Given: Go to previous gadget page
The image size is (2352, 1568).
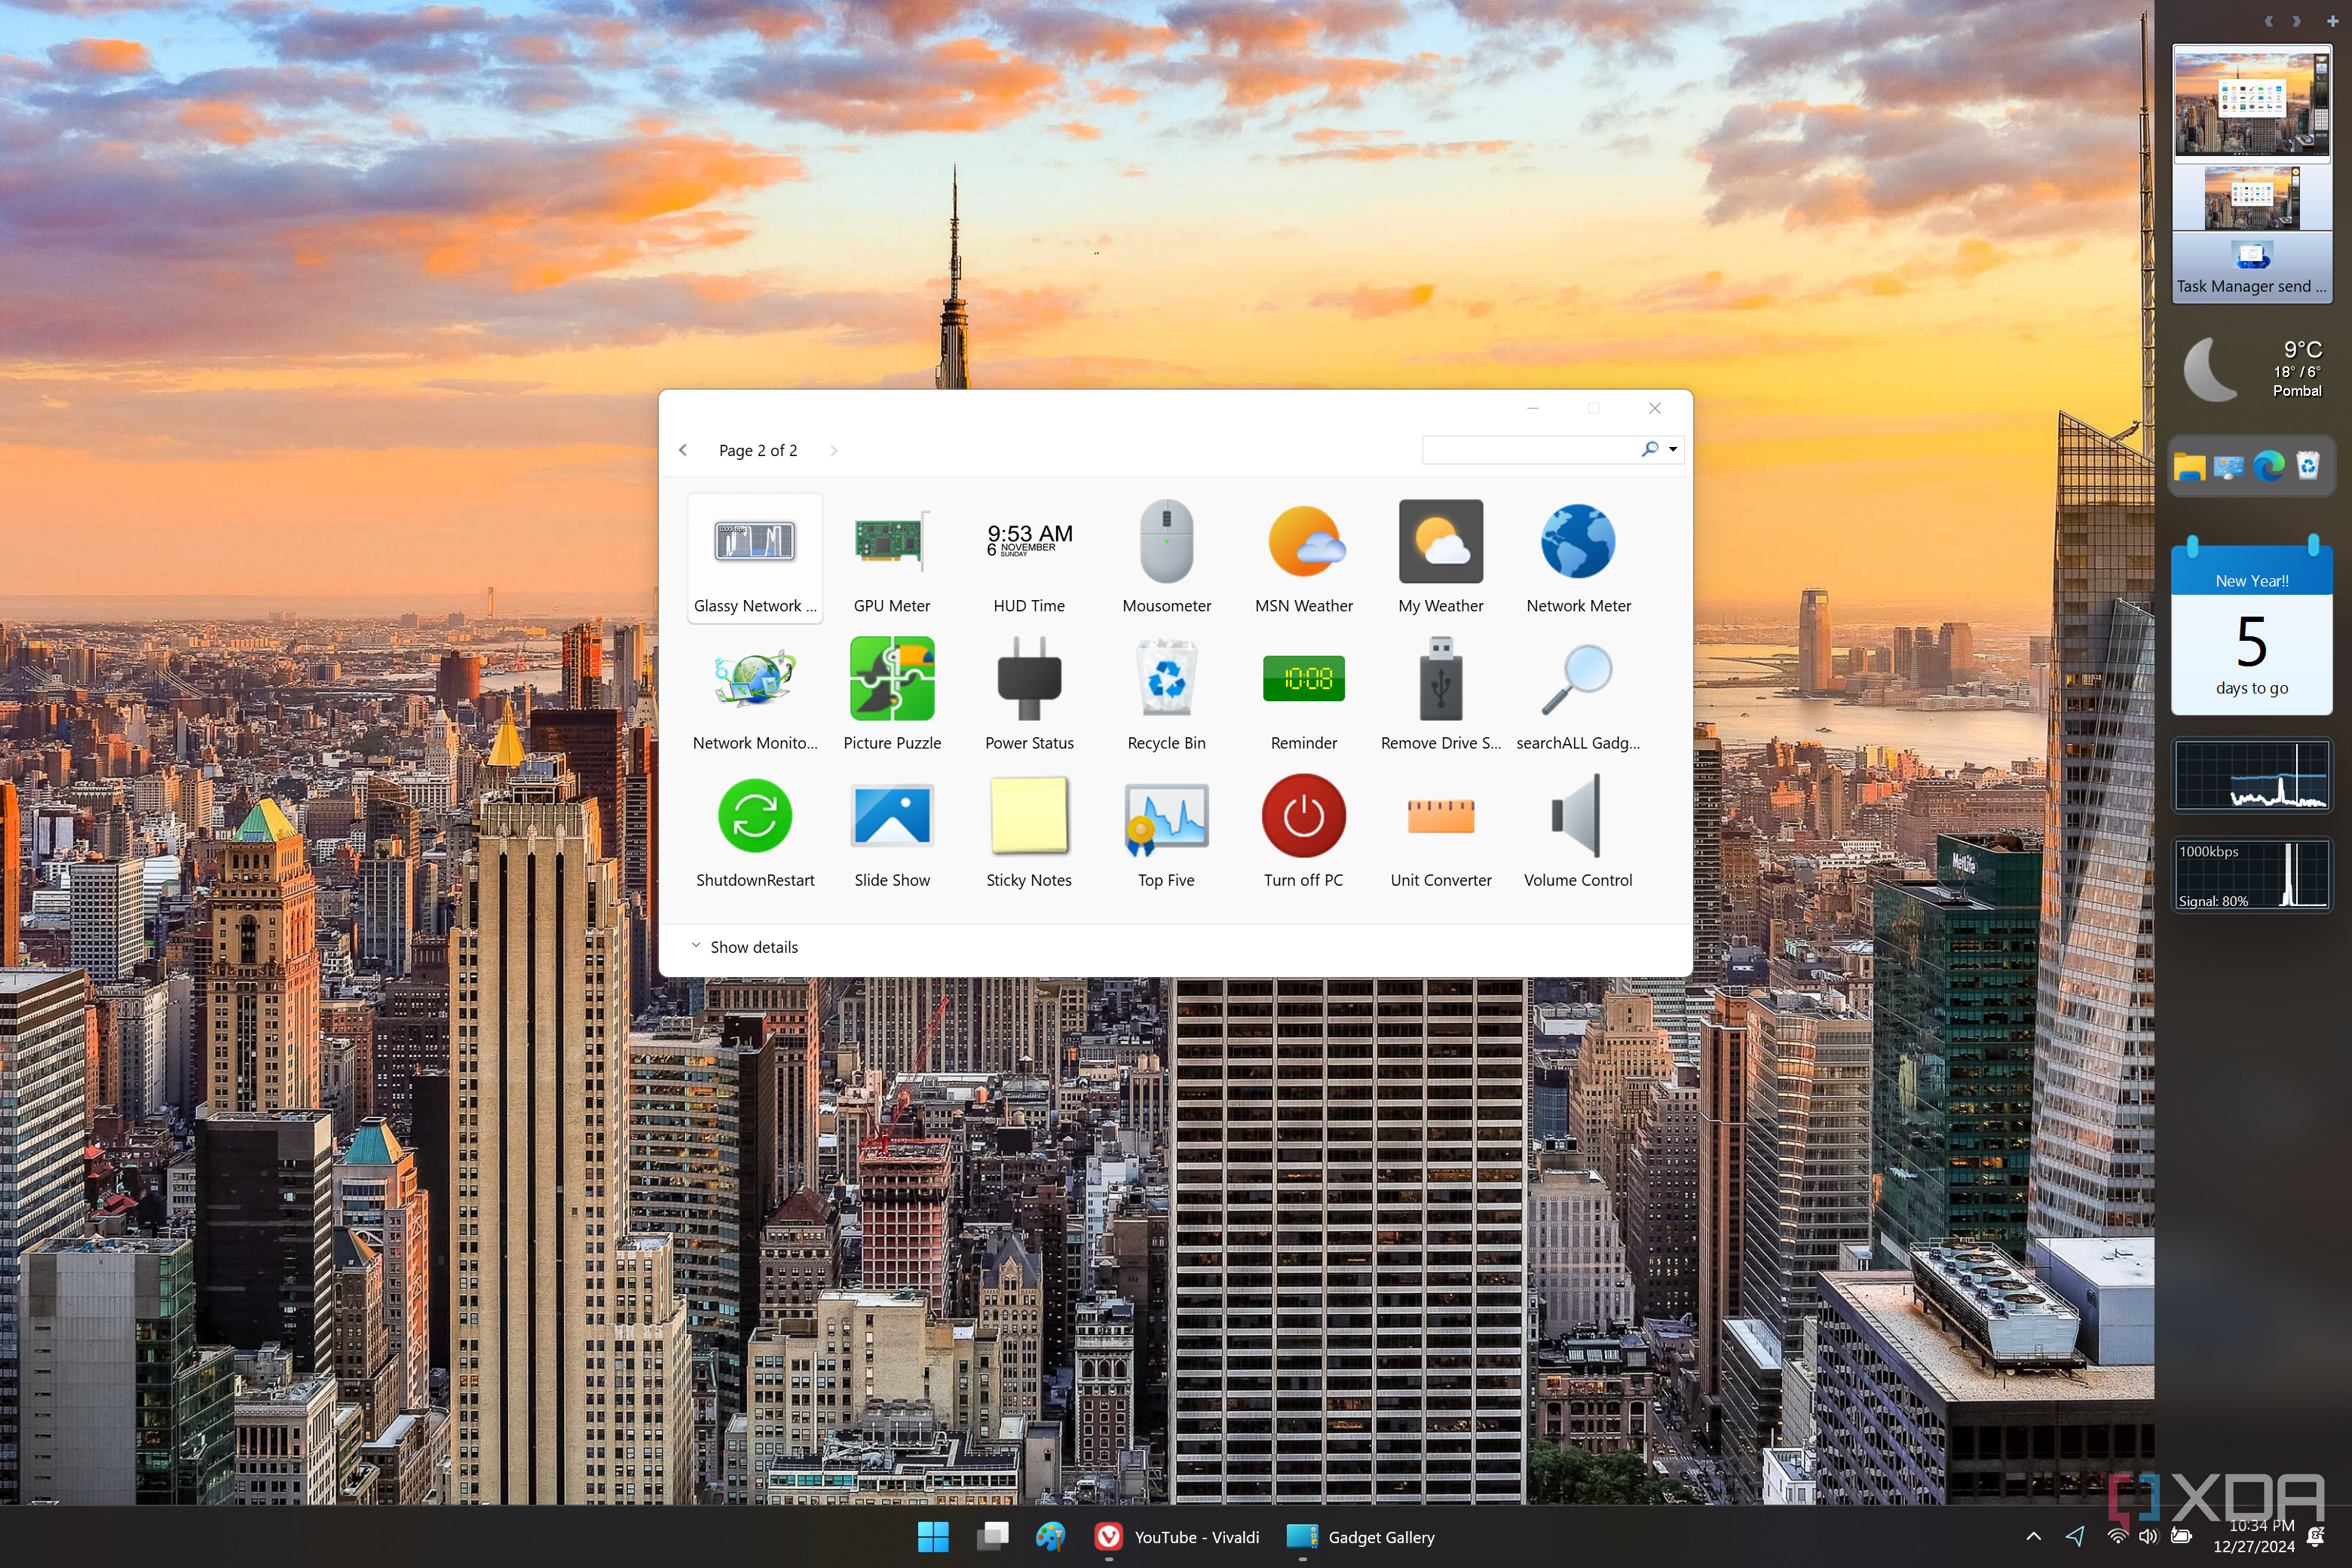Looking at the screenshot, I should coord(683,450).
